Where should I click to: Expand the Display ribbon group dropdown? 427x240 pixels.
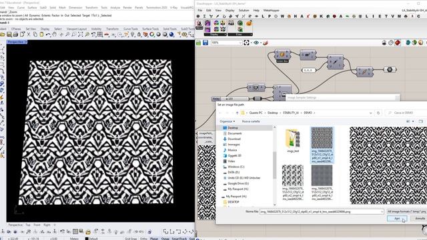(x=225, y=35)
